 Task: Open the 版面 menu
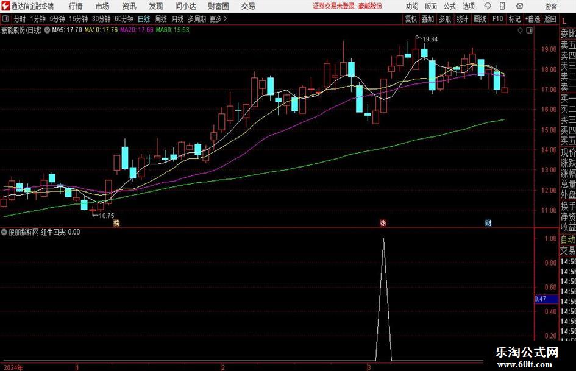pyautogui.click(x=431, y=6)
